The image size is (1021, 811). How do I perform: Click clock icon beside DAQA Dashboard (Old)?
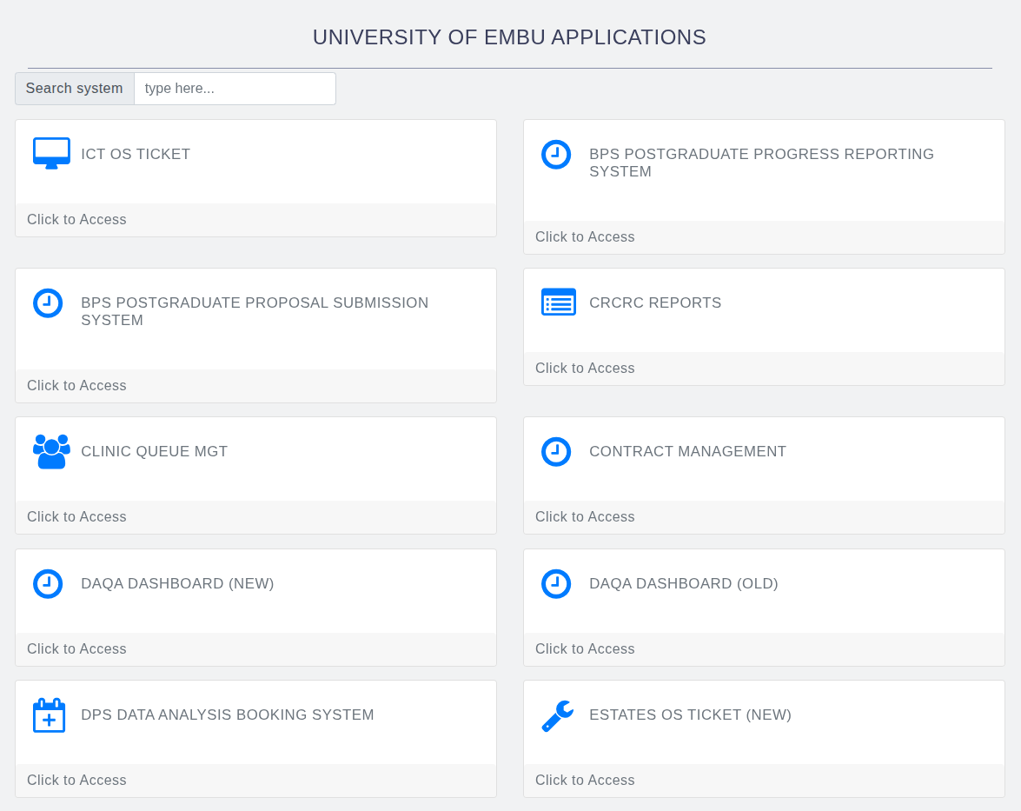[556, 583]
